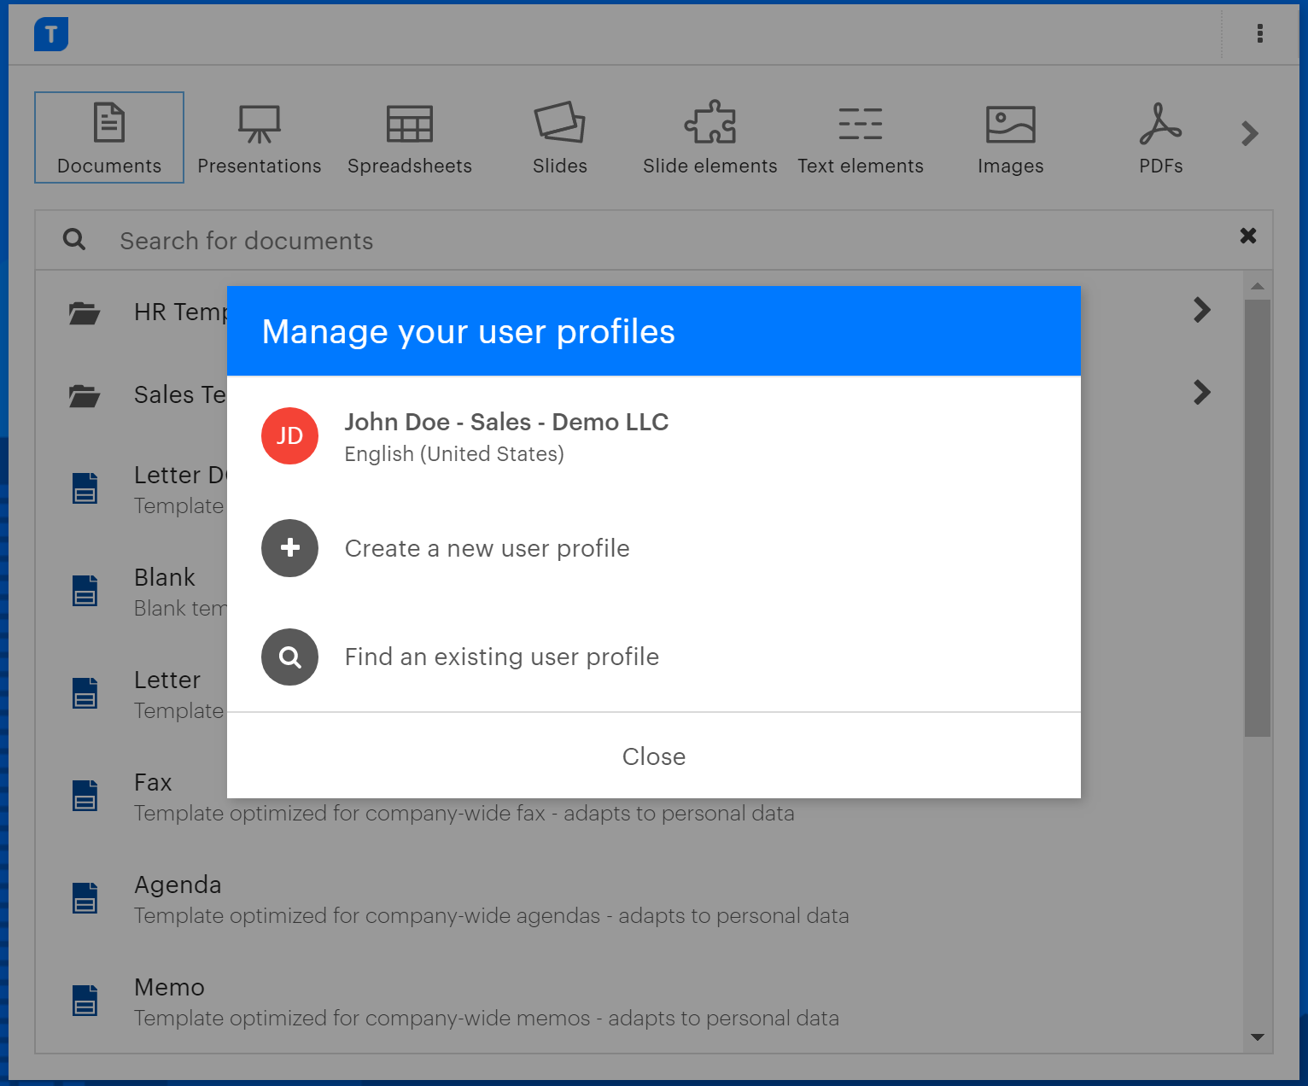This screenshot has width=1308, height=1086.
Task: Switch to the Images category
Action: (1011, 137)
